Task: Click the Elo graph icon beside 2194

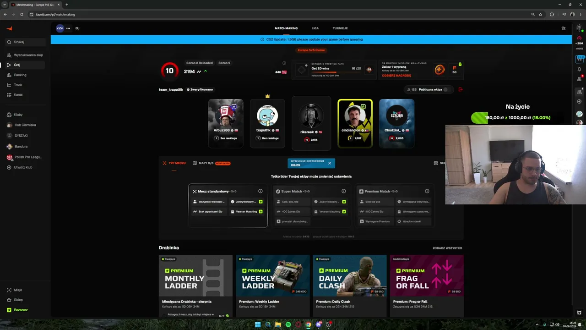Action: 199,71
